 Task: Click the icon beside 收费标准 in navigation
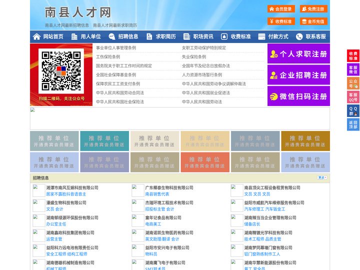pos(224,36)
